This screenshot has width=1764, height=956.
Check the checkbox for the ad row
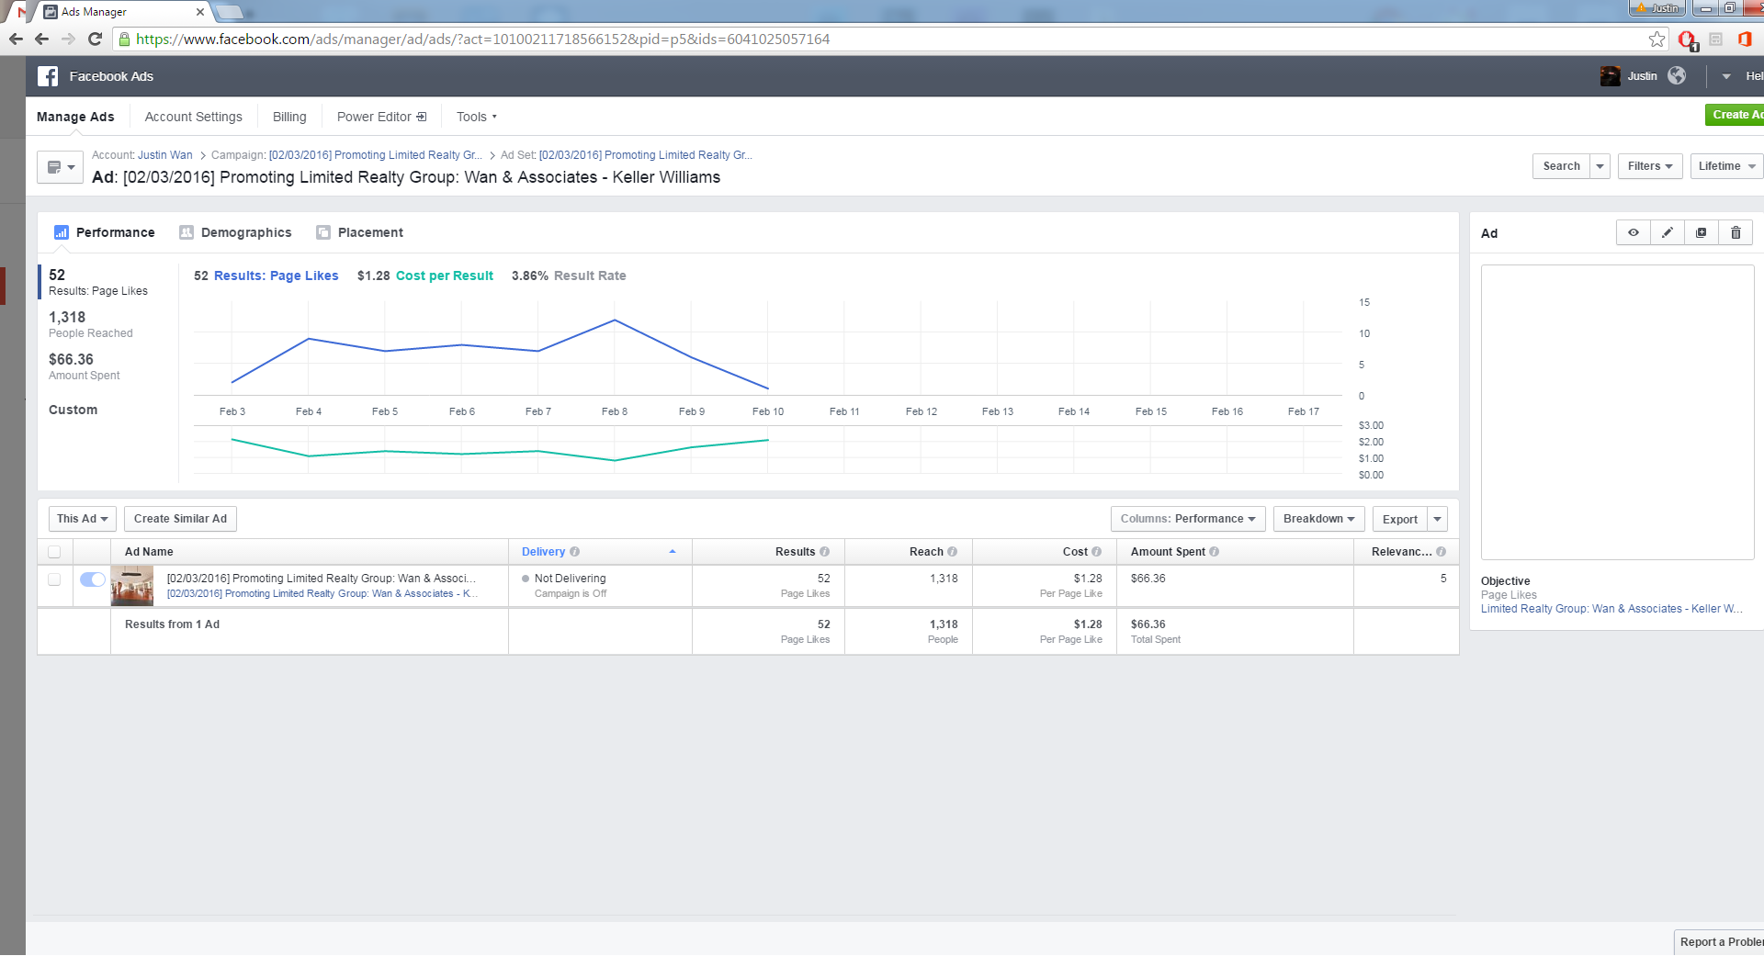coord(54,579)
